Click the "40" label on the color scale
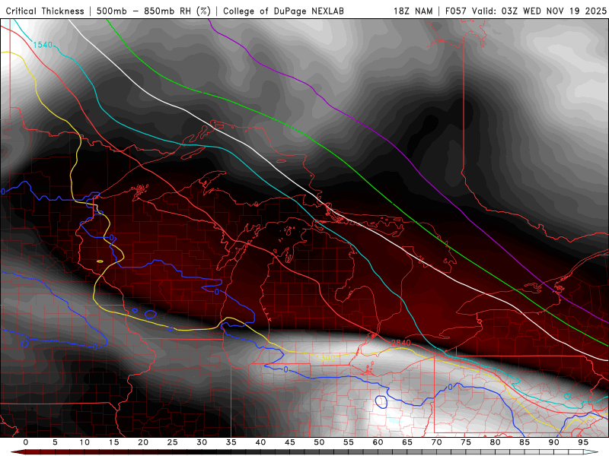609x456 pixels. (260, 442)
